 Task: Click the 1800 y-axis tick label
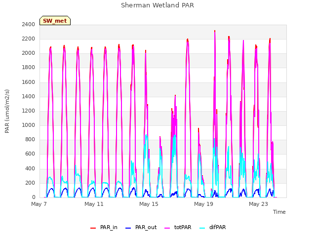[29, 68]
